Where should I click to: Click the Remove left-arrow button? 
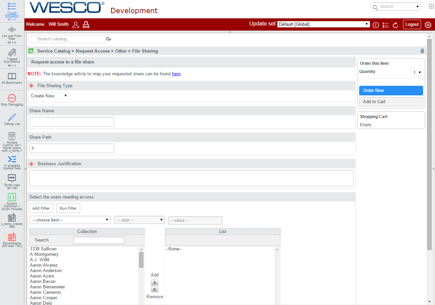(155, 289)
